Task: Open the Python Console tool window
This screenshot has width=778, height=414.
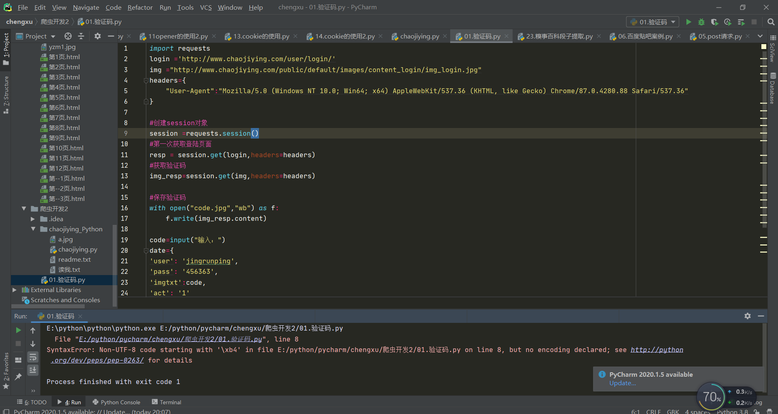Action: [x=116, y=402]
